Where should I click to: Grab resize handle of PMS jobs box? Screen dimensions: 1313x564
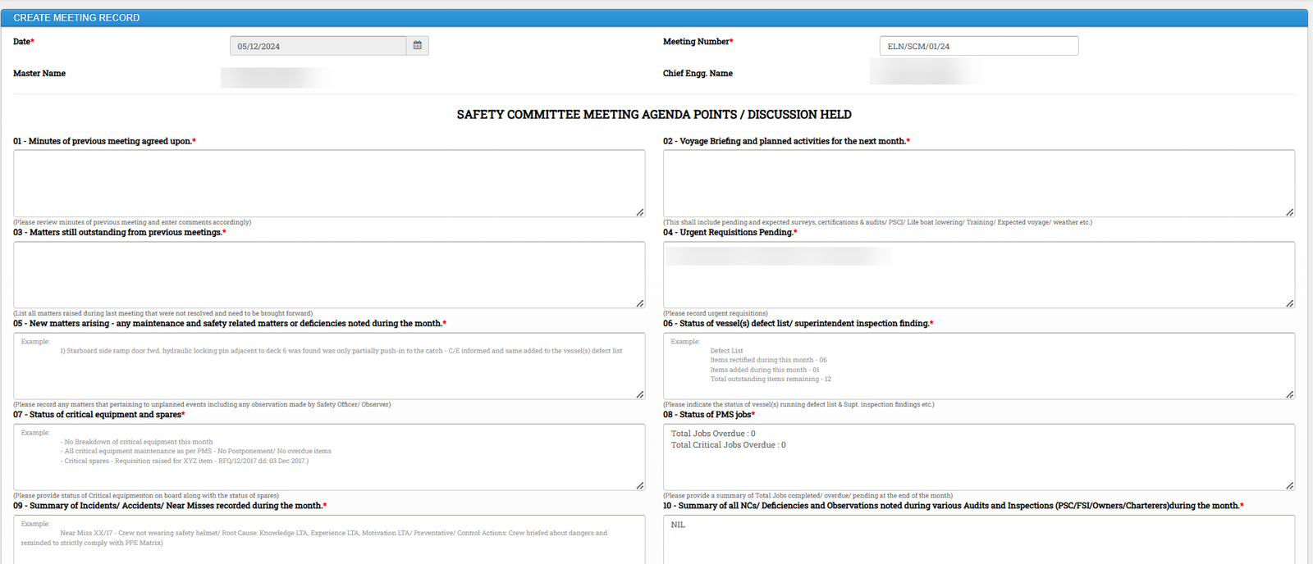[1290, 485]
